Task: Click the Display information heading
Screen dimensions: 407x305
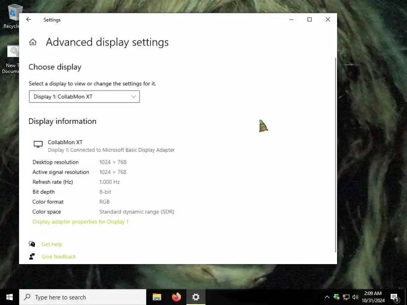Action: 62,121
